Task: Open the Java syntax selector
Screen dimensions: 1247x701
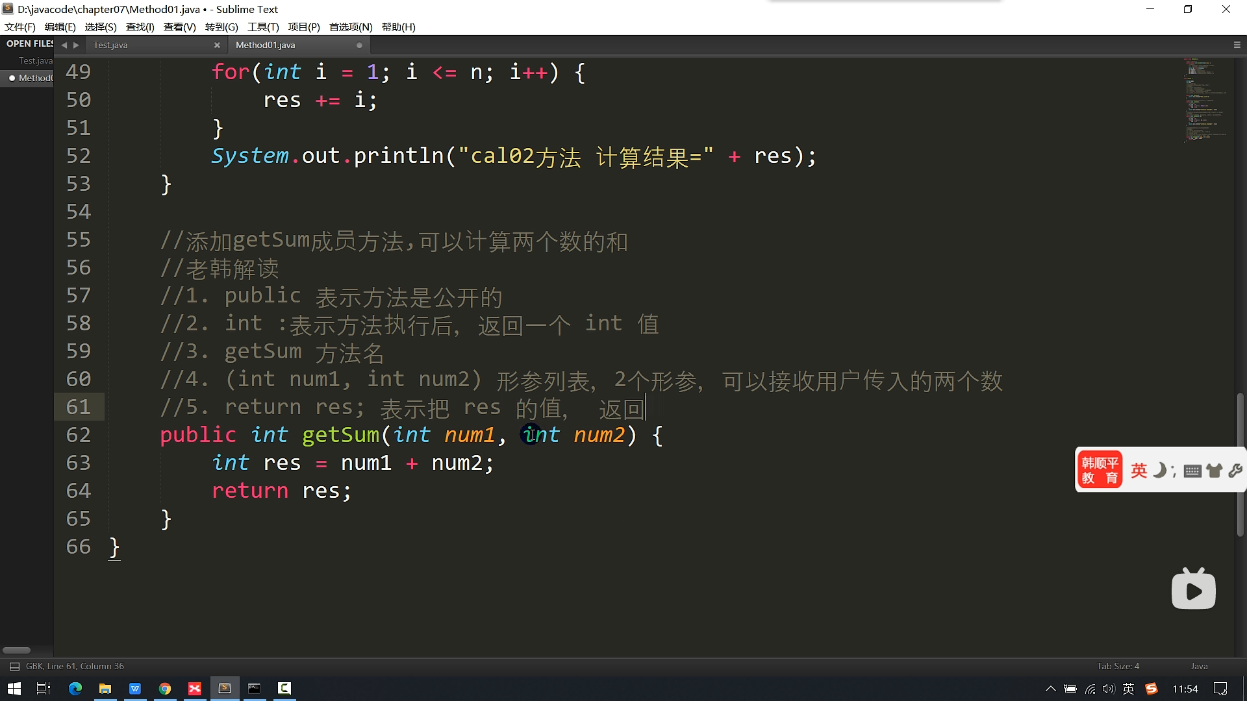Action: [x=1199, y=667]
